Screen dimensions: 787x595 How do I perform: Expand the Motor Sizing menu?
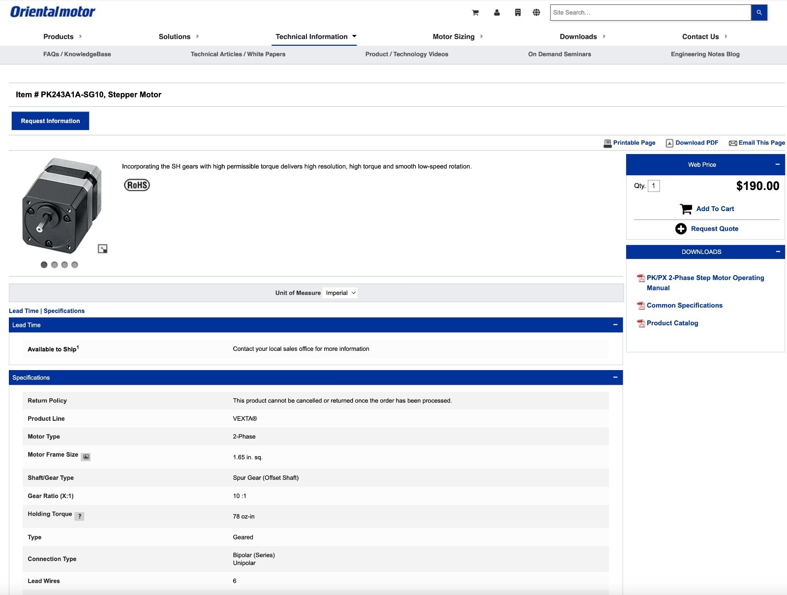pyautogui.click(x=458, y=36)
